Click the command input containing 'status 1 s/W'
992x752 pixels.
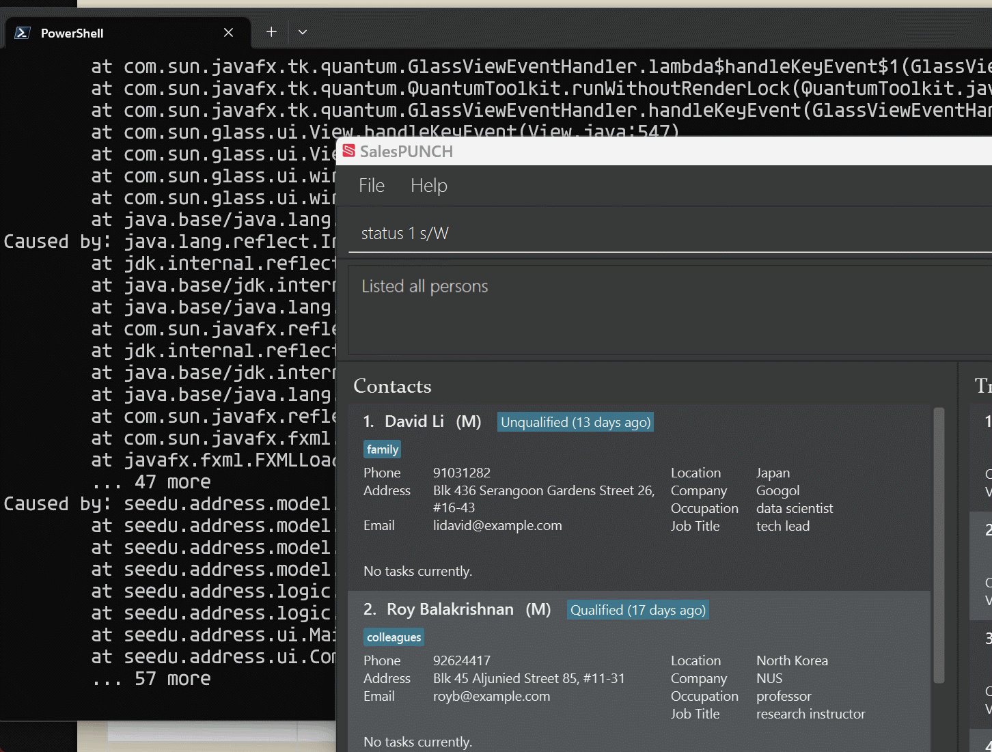[670, 234]
